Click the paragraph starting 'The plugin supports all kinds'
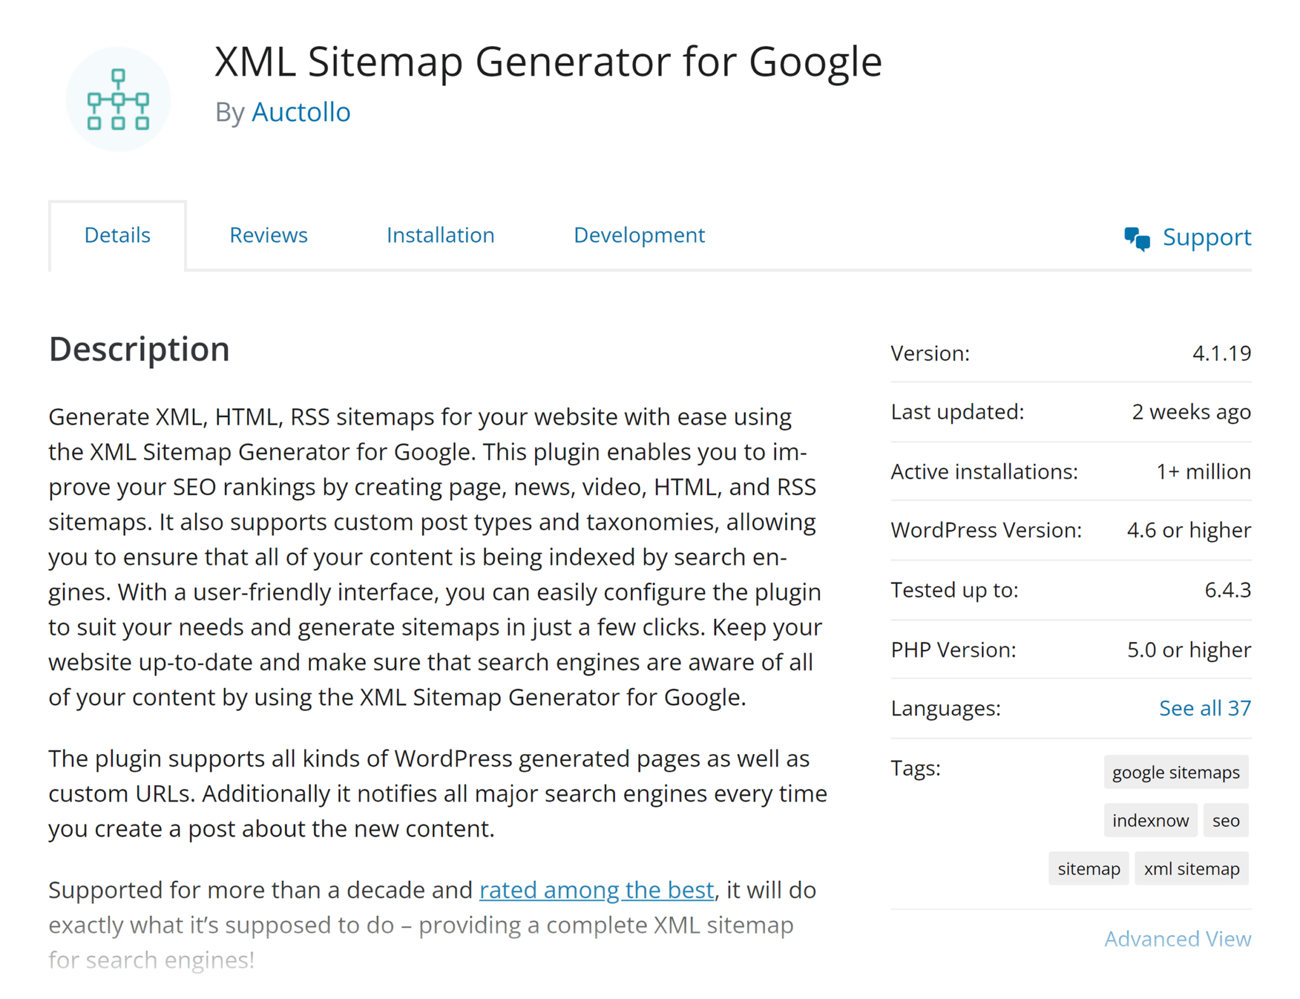This screenshot has height=999, width=1300. pos(438,793)
